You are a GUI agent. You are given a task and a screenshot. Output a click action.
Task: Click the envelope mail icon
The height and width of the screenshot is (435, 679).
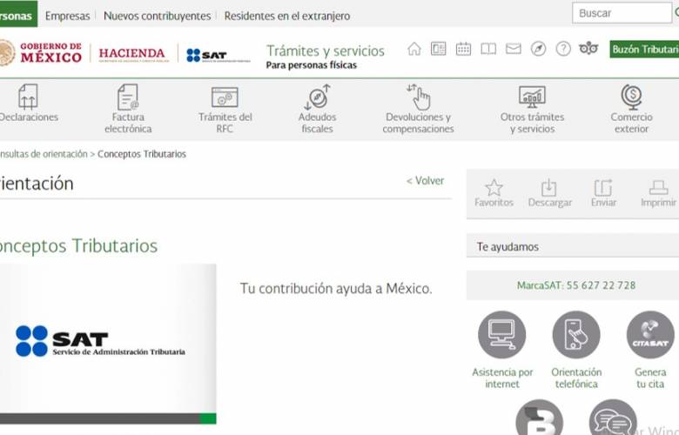coord(514,49)
